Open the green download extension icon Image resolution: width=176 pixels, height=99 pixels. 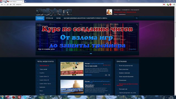pyautogui.click(x=168, y=4)
